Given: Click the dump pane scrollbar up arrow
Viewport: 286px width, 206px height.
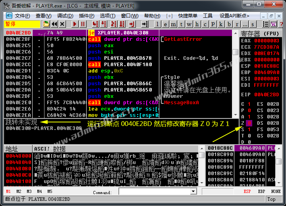Looking at the screenshot, I should click(x=201, y=149).
